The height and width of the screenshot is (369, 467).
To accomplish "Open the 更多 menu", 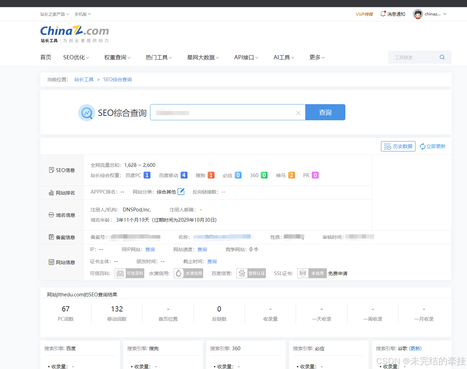I will point(317,57).
